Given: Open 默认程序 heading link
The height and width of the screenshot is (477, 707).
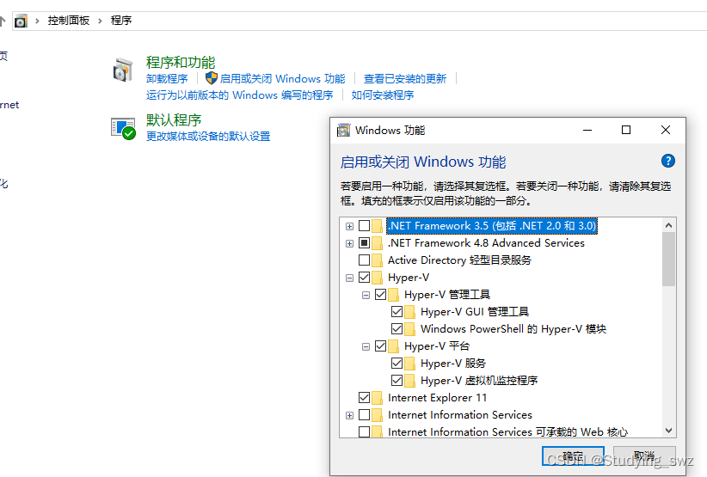Looking at the screenshot, I should (174, 119).
